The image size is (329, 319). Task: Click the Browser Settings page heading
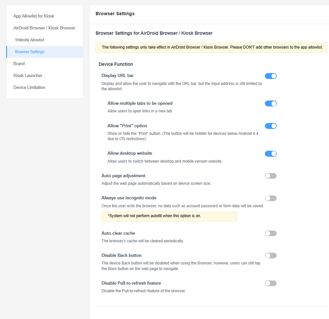click(115, 14)
